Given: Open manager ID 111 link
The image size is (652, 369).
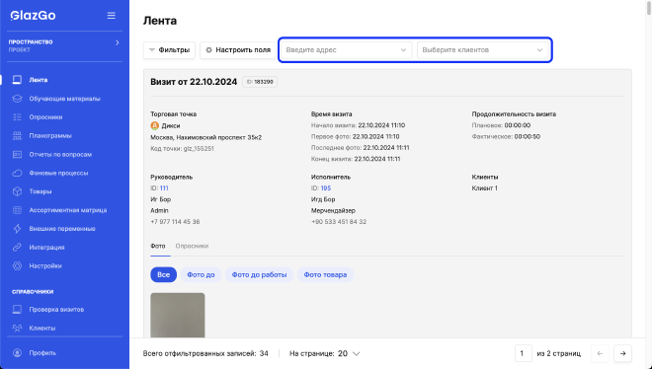Looking at the screenshot, I should coord(164,188).
